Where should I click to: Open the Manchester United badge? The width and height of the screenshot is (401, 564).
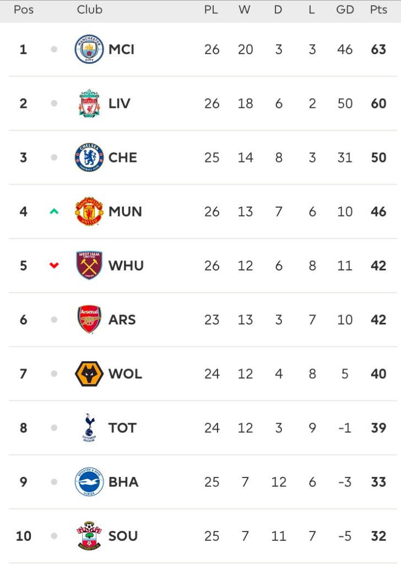[x=89, y=211]
